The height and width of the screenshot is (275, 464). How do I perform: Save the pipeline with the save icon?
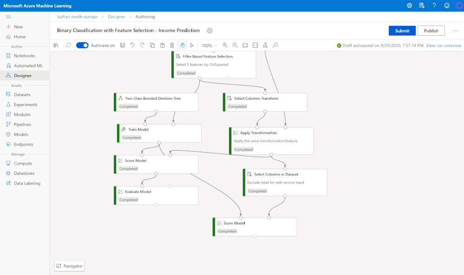(123, 45)
